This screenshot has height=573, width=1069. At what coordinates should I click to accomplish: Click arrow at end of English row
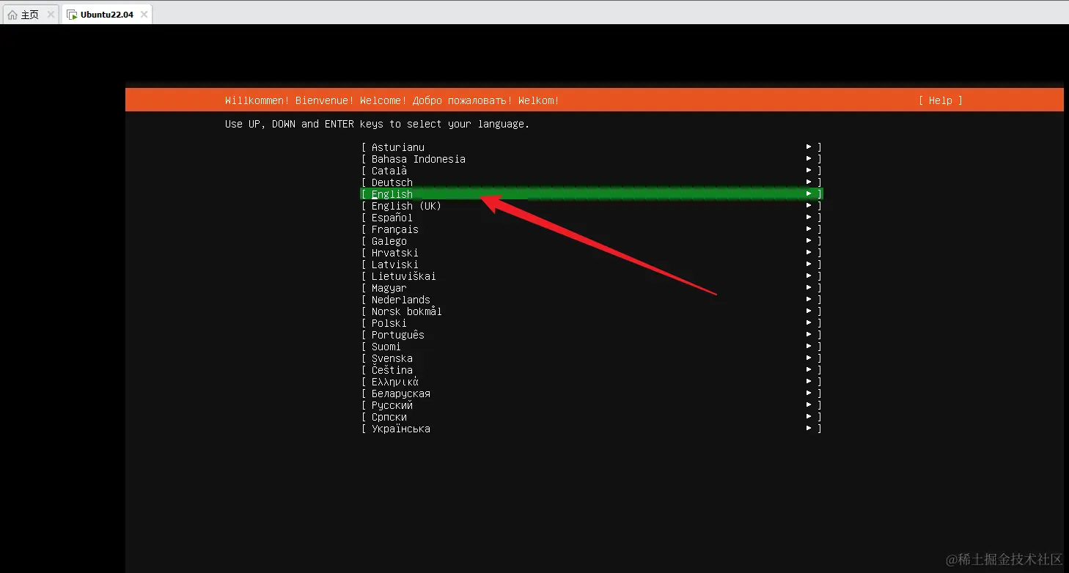click(x=809, y=194)
